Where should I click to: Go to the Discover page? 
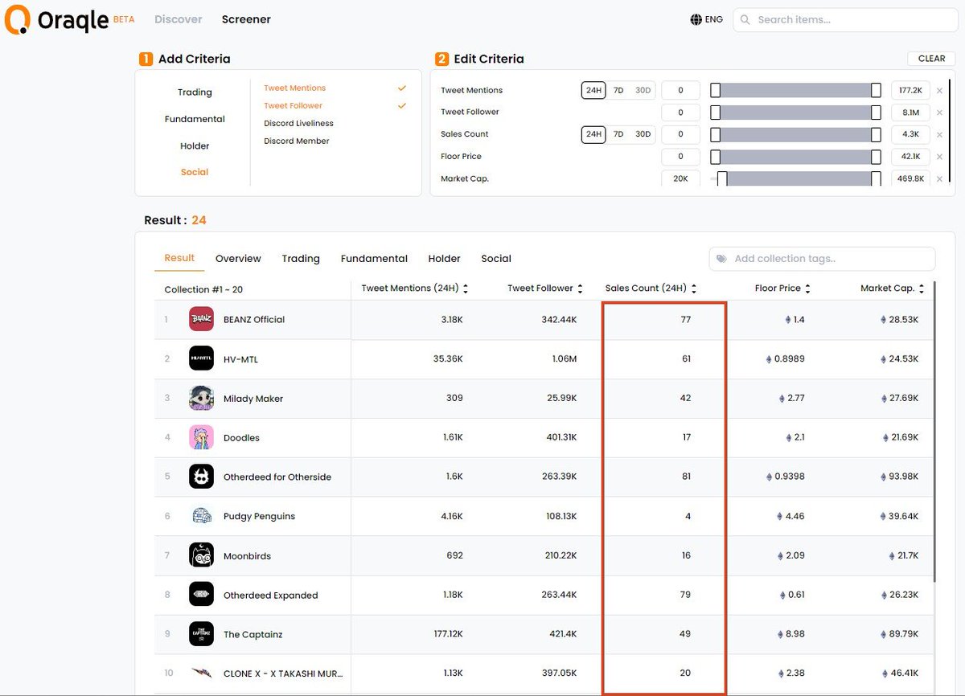coord(179,19)
